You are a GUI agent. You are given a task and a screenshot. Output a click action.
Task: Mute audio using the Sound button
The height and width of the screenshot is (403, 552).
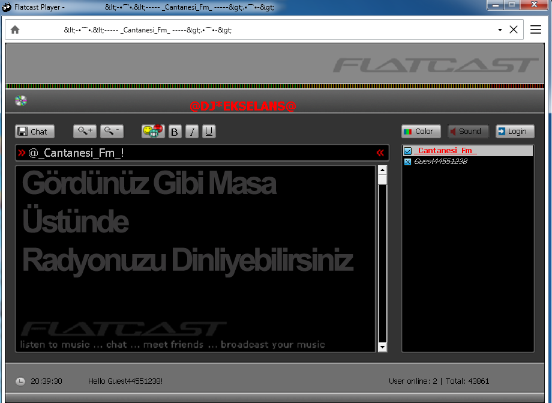[468, 131]
